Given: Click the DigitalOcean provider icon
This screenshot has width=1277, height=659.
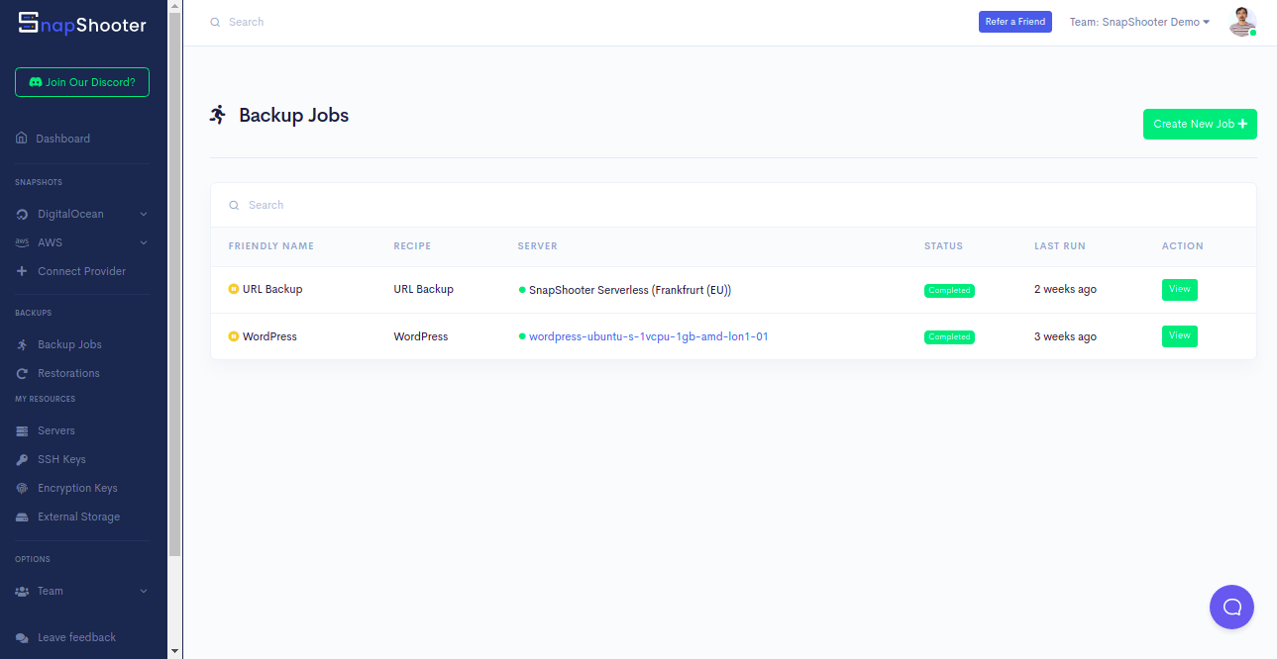Looking at the screenshot, I should [22, 214].
